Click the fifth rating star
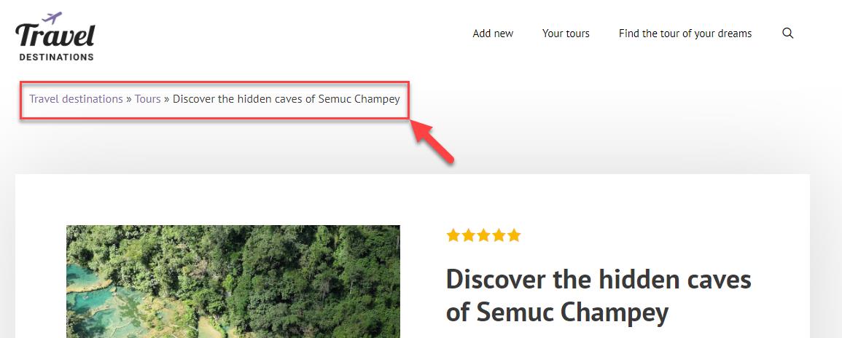Image resolution: width=842 pixels, height=338 pixels. pos(515,235)
